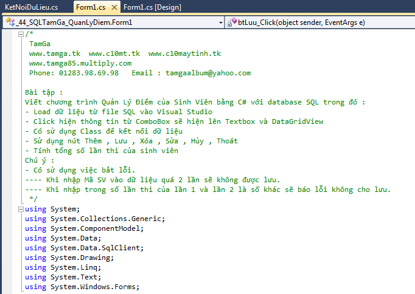Click www.c10mt.tk in the comment

(114, 53)
